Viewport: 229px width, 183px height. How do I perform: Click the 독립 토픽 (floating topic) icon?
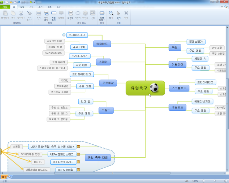coord(54,14)
